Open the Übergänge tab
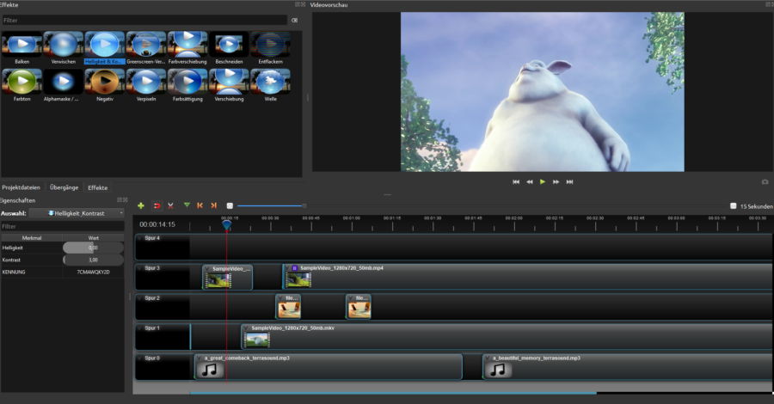The height and width of the screenshot is (404, 774). pos(64,187)
